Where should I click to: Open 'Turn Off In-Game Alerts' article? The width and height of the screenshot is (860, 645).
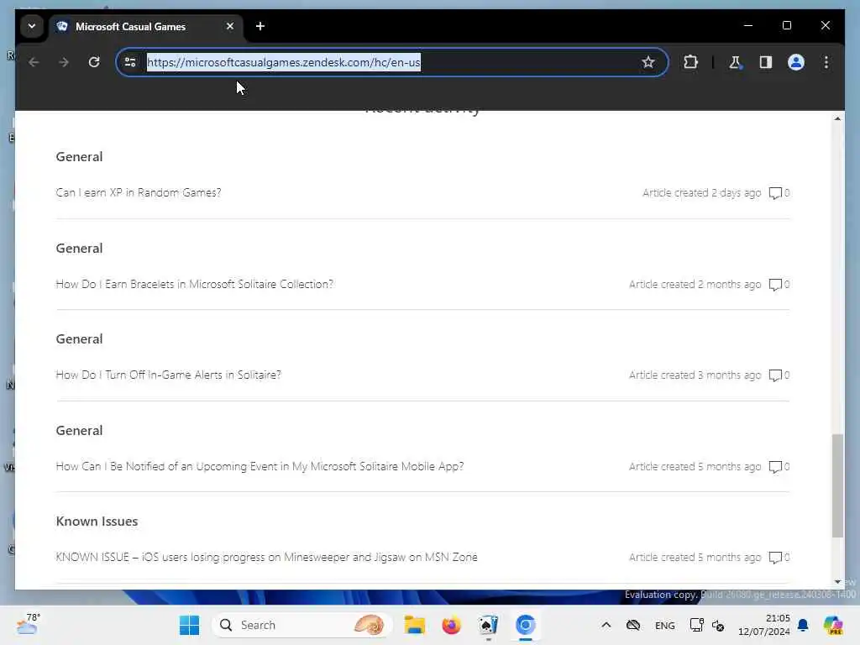[x=168, y=375]
